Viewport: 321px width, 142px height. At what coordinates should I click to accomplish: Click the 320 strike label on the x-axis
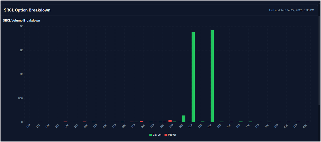pos(200,126)
